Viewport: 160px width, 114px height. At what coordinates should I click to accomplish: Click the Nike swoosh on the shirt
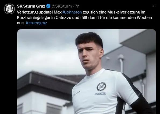click(76, 94)
